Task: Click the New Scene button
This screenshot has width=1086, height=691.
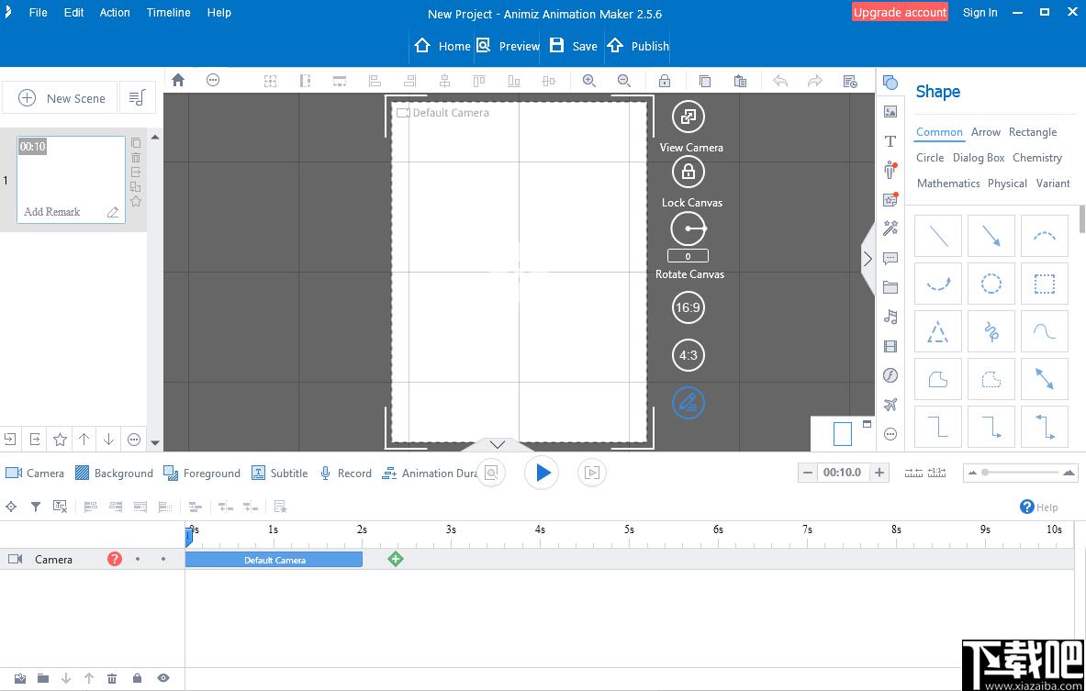Action: click(x=59, y=98)
